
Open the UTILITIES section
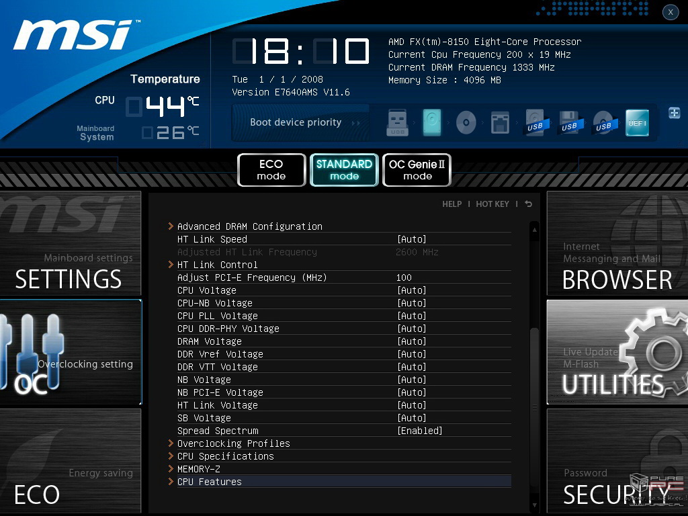(x=616, y=352)
